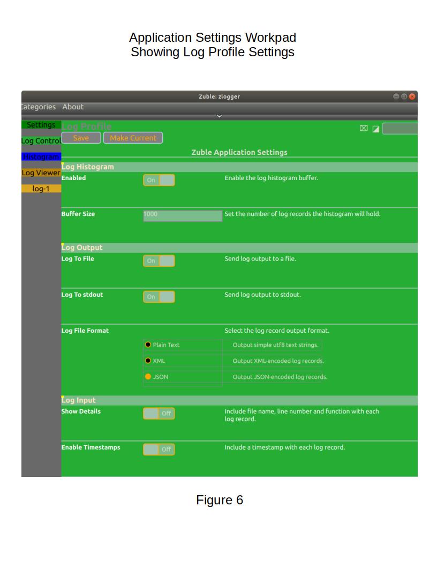Open the Log Viewer tab
437x566 pixels.
[x=41, y=173]
